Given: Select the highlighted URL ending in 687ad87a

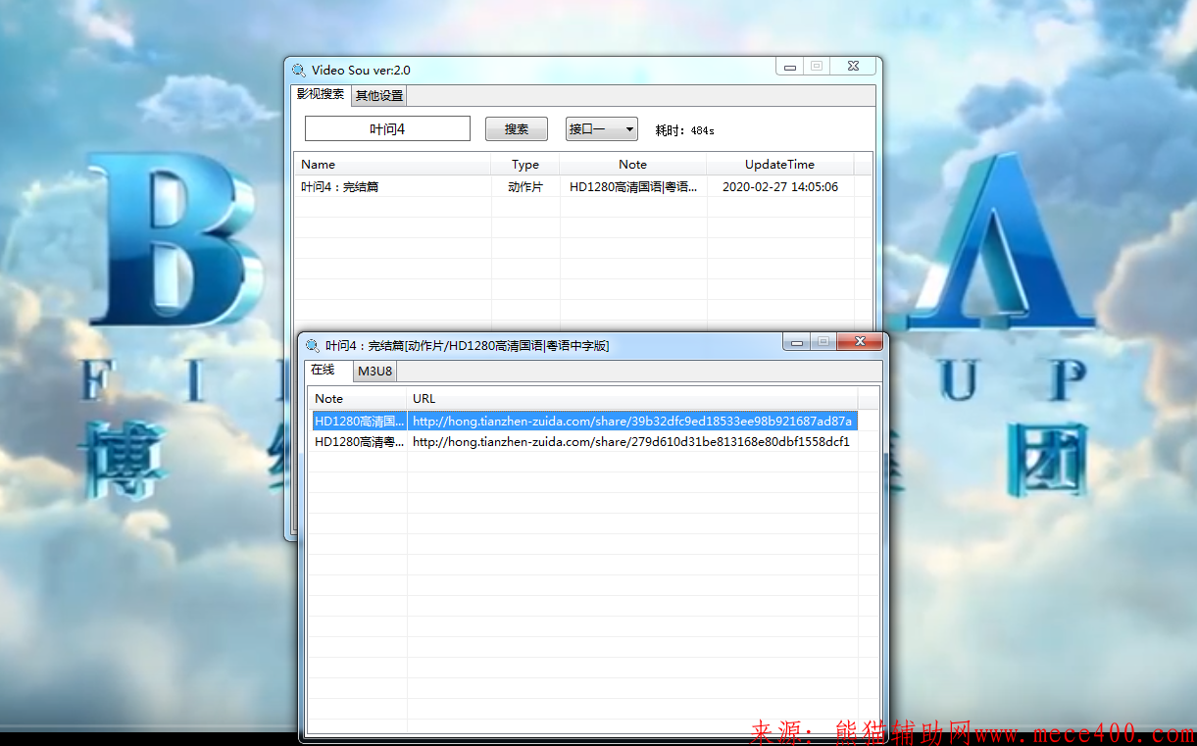Looking at the screenshot, I should (x=631, y=421).
